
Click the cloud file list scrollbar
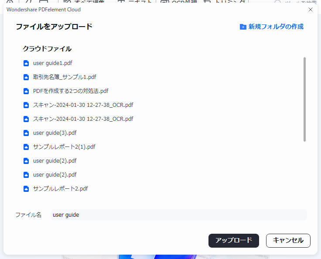coord(304,99)
